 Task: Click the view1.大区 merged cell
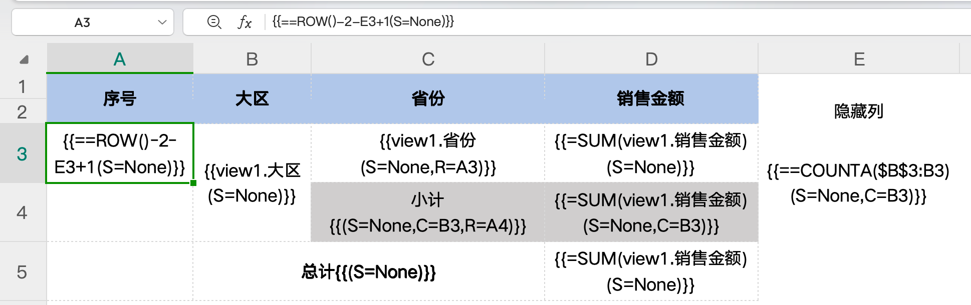(x=252, y=183)
